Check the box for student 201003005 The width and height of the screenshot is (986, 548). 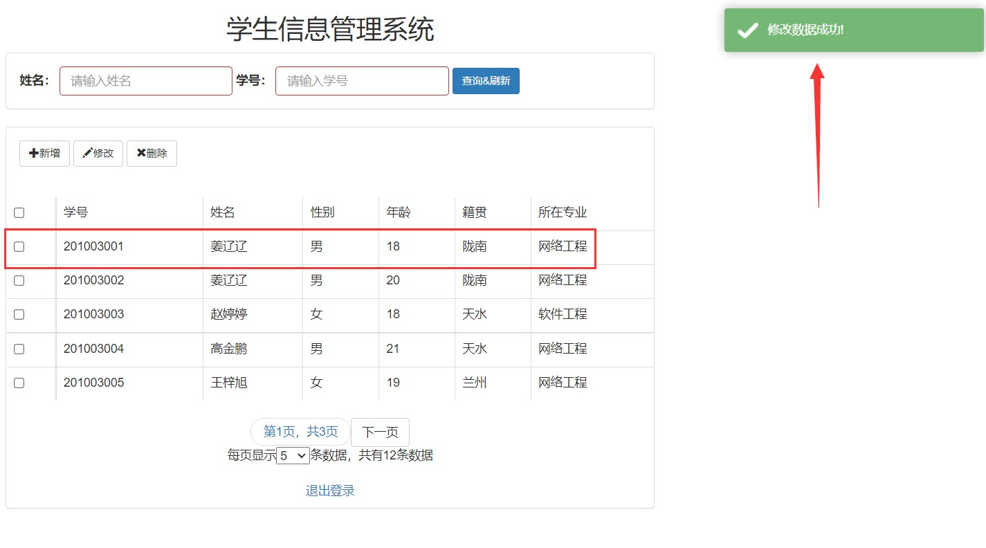tap(19, 383)
